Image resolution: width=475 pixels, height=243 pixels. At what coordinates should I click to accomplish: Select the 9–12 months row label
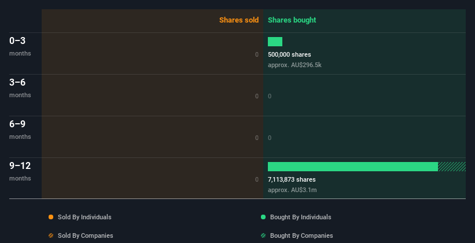pos(20,171)
